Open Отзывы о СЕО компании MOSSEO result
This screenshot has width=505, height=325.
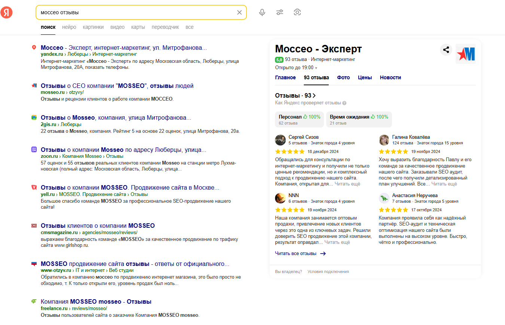click(117, 86)
